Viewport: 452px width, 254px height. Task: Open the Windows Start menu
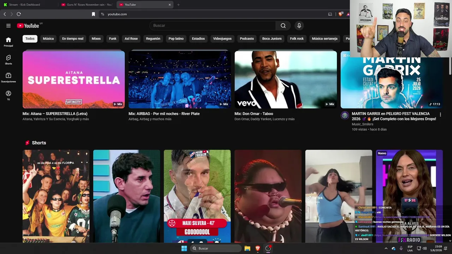click(184, 248)
